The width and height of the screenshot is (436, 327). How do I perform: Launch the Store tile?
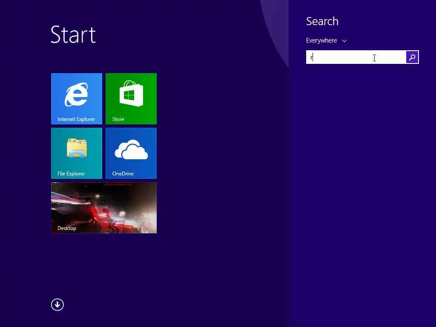131,99
